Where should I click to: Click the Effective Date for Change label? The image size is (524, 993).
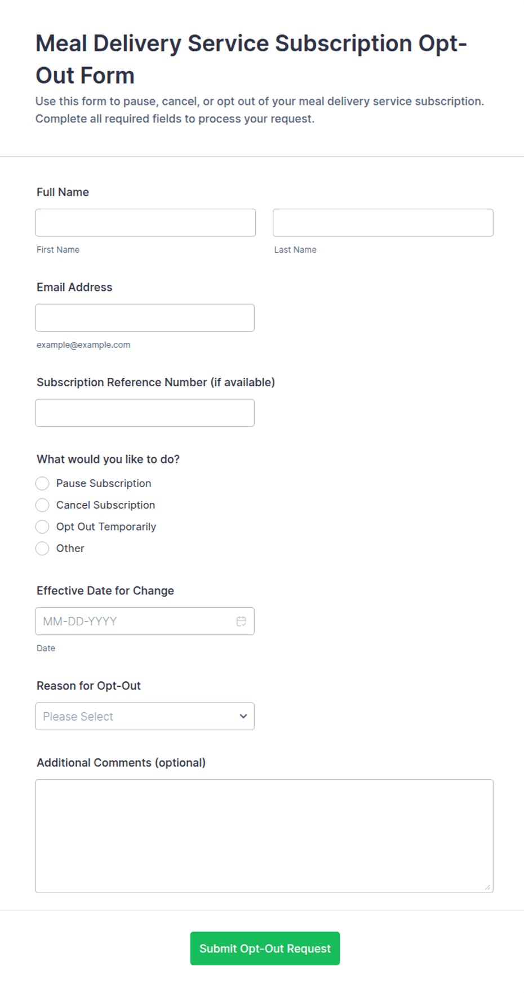coord(105,590)
